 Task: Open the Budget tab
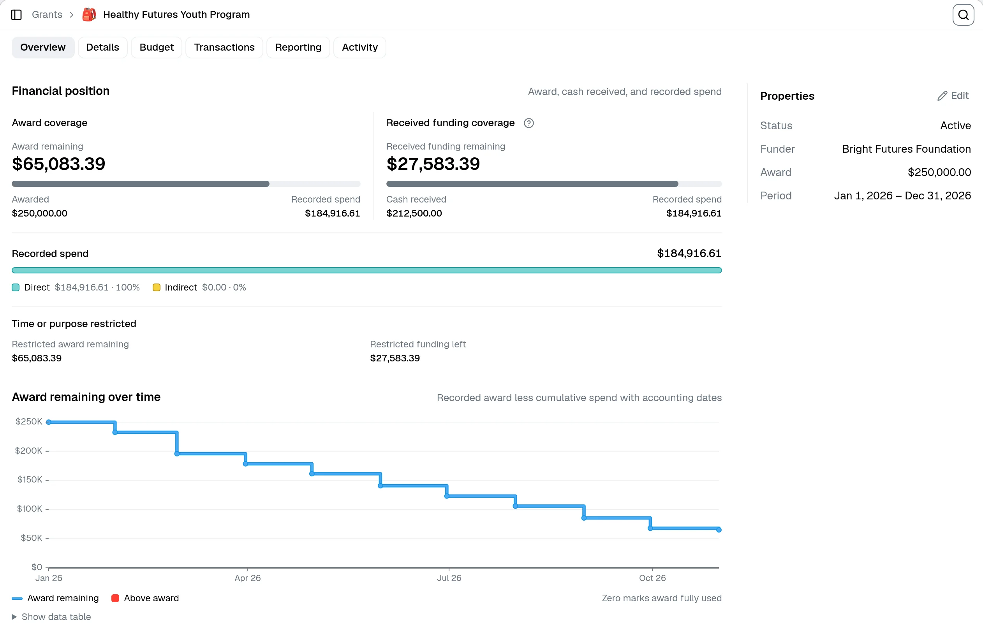click(156, 48)
